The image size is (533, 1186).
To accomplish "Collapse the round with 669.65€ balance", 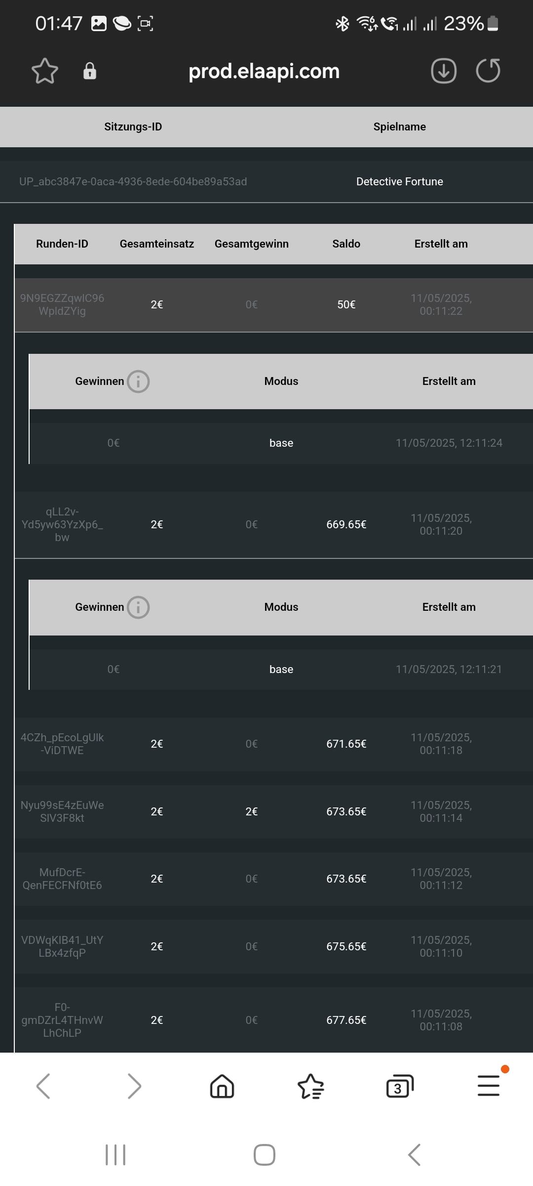I will [x=273, y=524].
